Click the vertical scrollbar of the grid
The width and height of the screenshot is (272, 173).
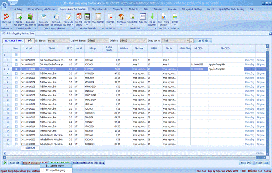pyautogui.click(x=267, y=100)
